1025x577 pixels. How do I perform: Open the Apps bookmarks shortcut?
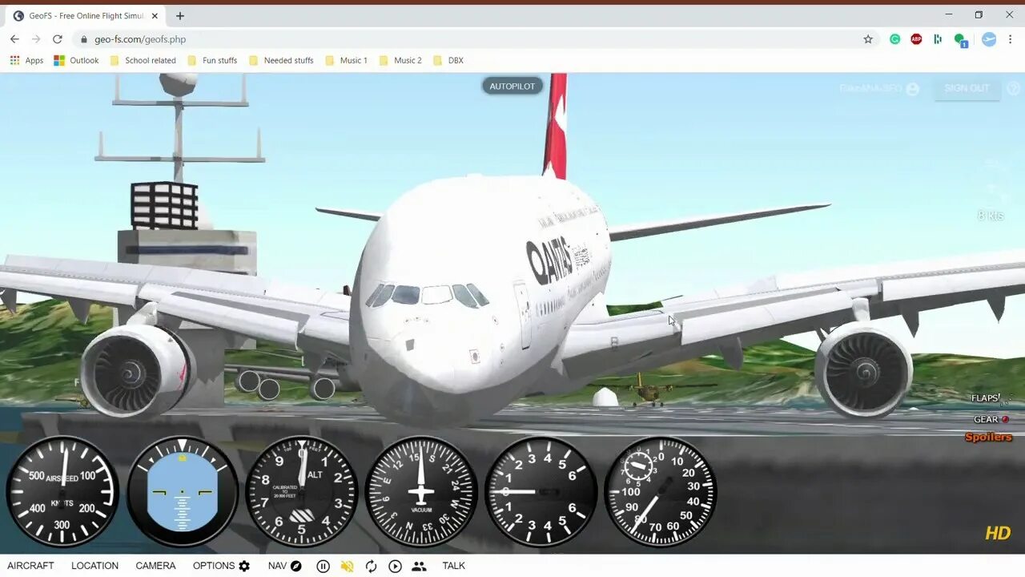26,61
